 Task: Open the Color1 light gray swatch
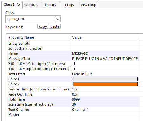pyautogui.click(x=105, y=79)
